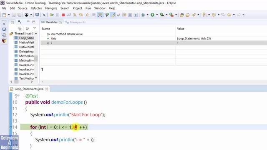
Task: Click the Debug view menu triangle
Action: (x=35, y=28)
